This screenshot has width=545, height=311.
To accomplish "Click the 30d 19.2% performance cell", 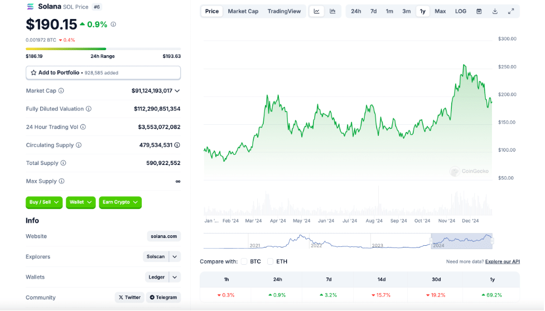I will [x=436, y=295].
